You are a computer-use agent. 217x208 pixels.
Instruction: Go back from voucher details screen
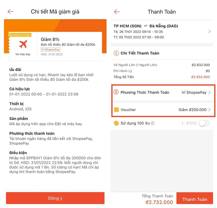(10, 12)
